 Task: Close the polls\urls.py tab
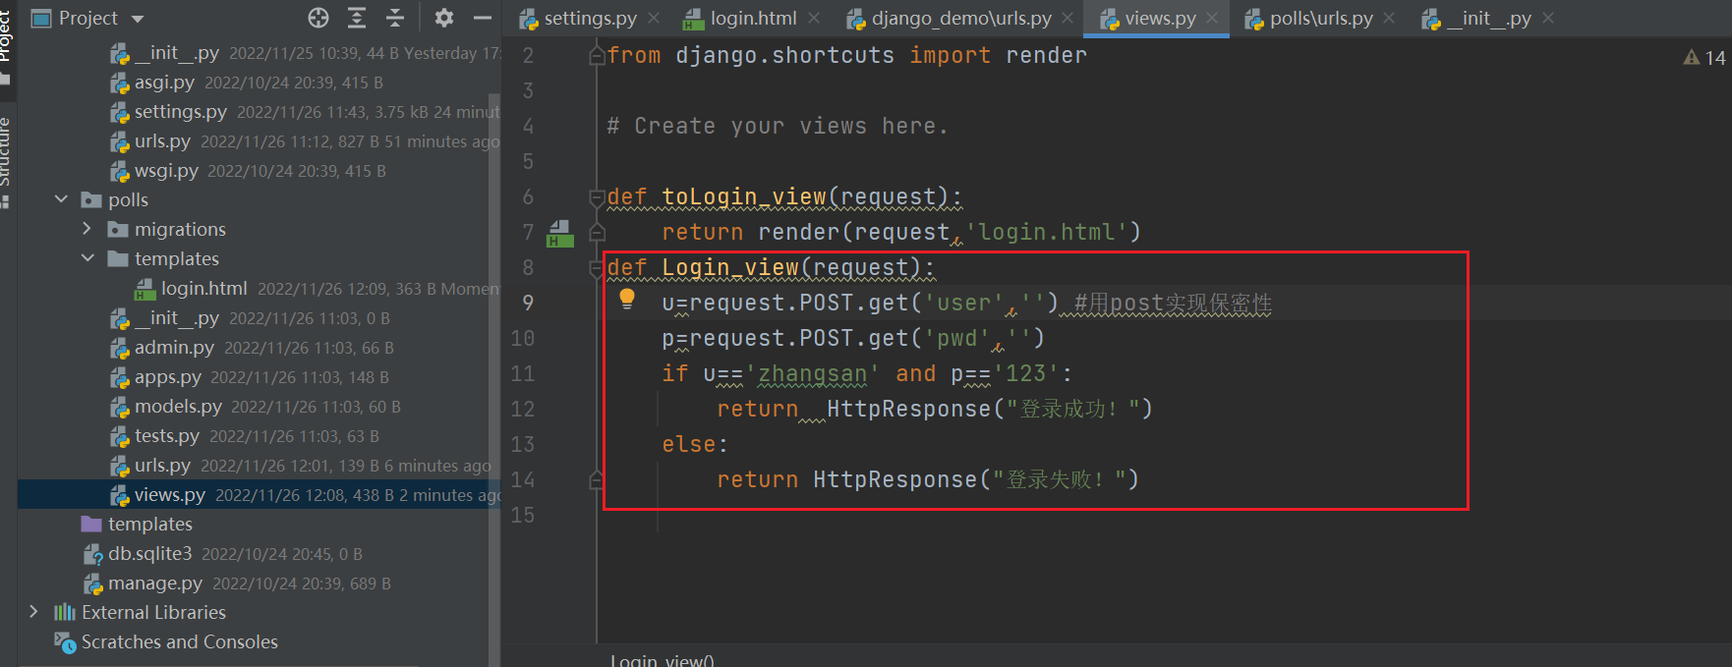coord(1389,18)
